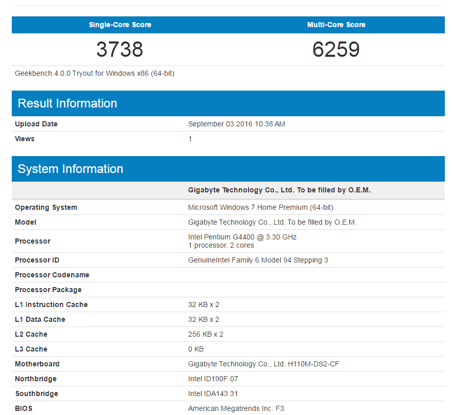Select GenuineIntel Family 6 Model 94 value
The height and width of the screenshot is (415, 452).
[258, 260]
